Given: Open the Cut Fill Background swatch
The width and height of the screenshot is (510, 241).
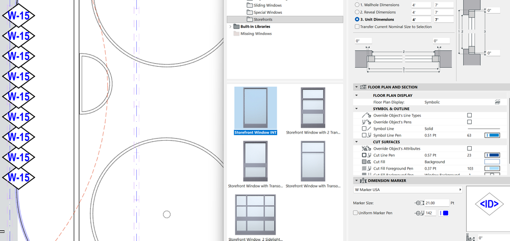Looking at the screenshot, I should click(492, 162).
